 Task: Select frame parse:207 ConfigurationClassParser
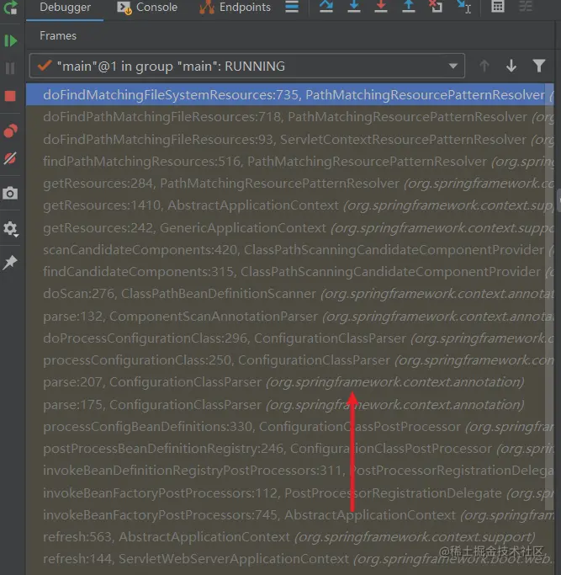coord(289,382)
